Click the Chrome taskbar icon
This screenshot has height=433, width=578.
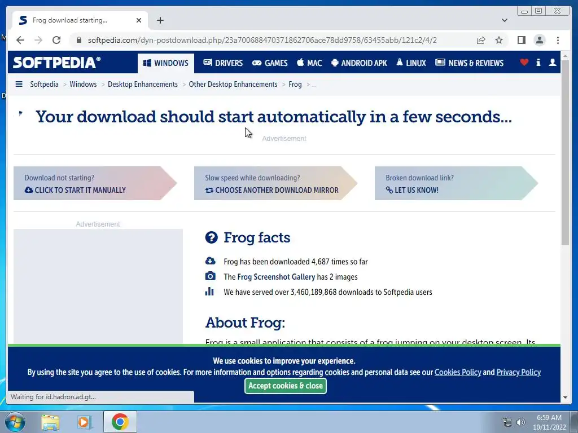coord(120,422)
